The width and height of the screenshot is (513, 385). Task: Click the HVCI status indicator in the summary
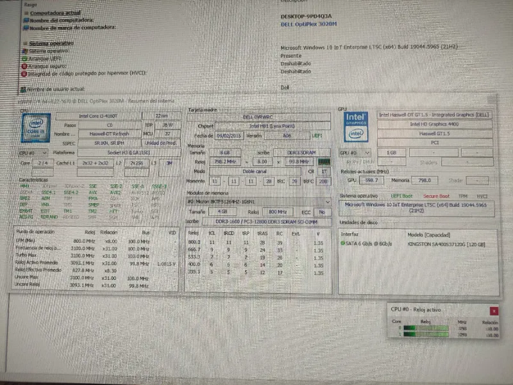tap(482, 196)
